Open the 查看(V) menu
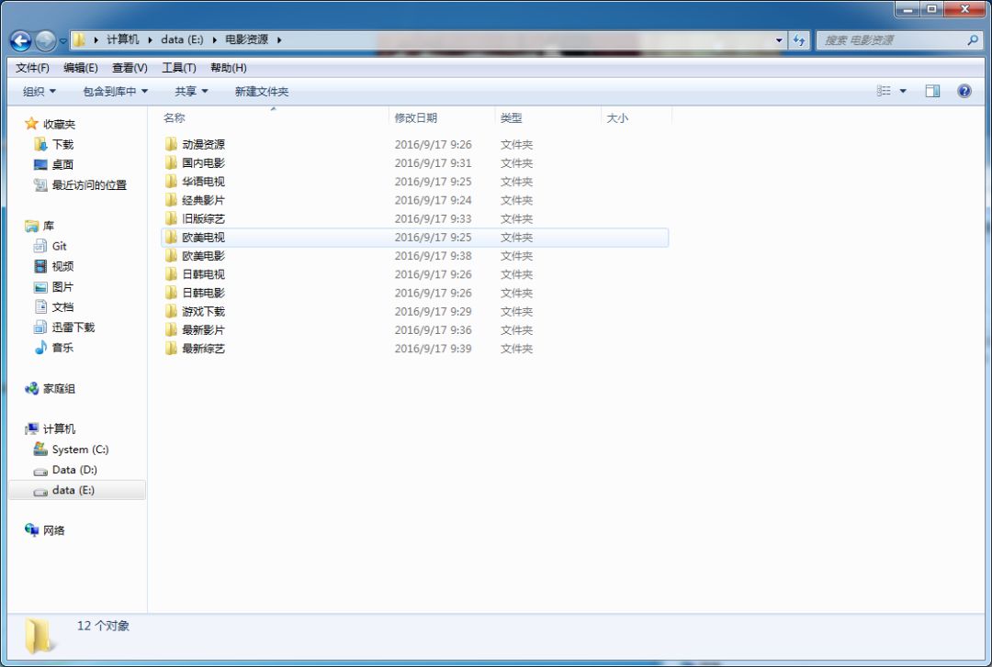Screen dimensions: 992x667 130,68
